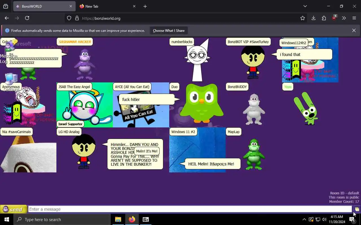361x225 pixels.
Task: Open the network tray icon
Action: pos(318,219)
